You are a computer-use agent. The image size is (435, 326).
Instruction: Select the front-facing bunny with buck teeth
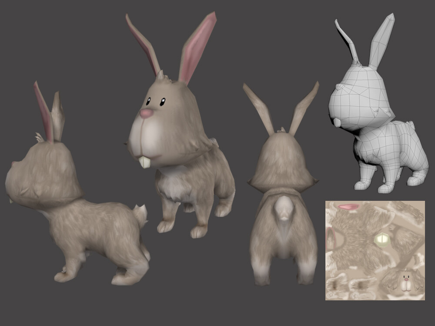[180, 125]
